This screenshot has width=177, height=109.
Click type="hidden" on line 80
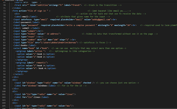point(29,34)
